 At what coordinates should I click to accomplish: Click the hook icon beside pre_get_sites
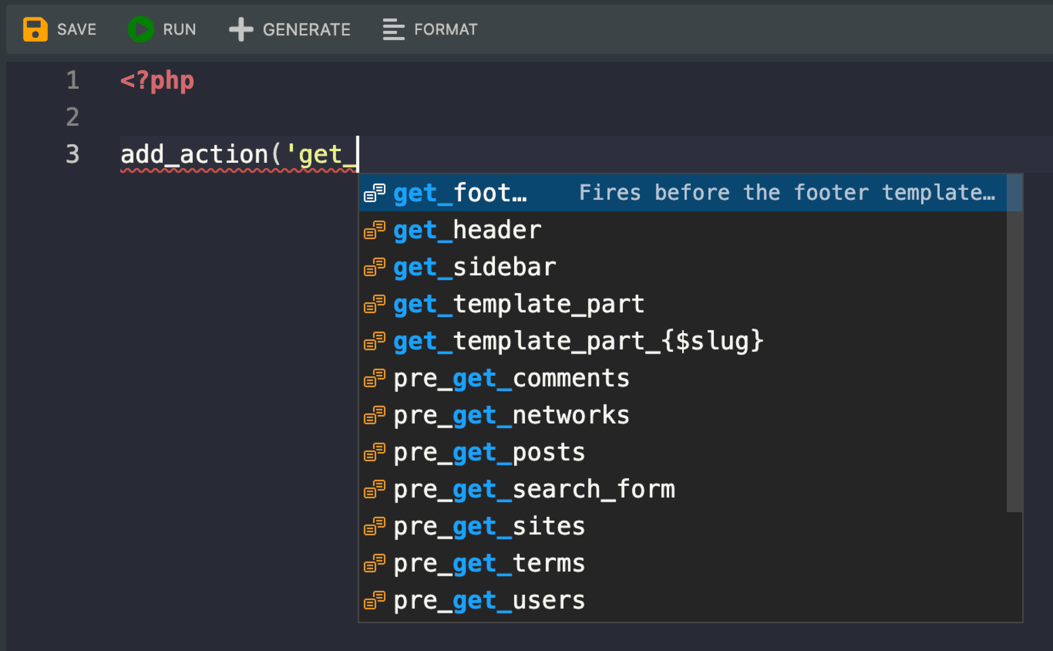(x=374, y=526)
